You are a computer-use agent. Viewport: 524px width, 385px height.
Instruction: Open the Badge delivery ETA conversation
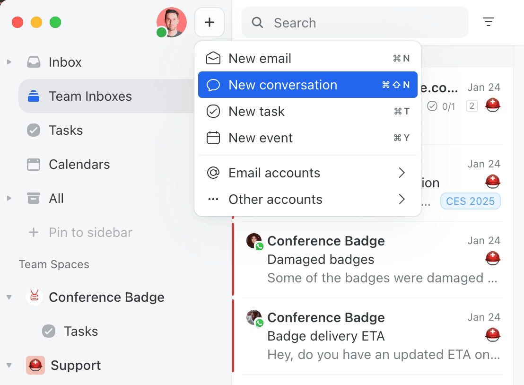(372, 336)
